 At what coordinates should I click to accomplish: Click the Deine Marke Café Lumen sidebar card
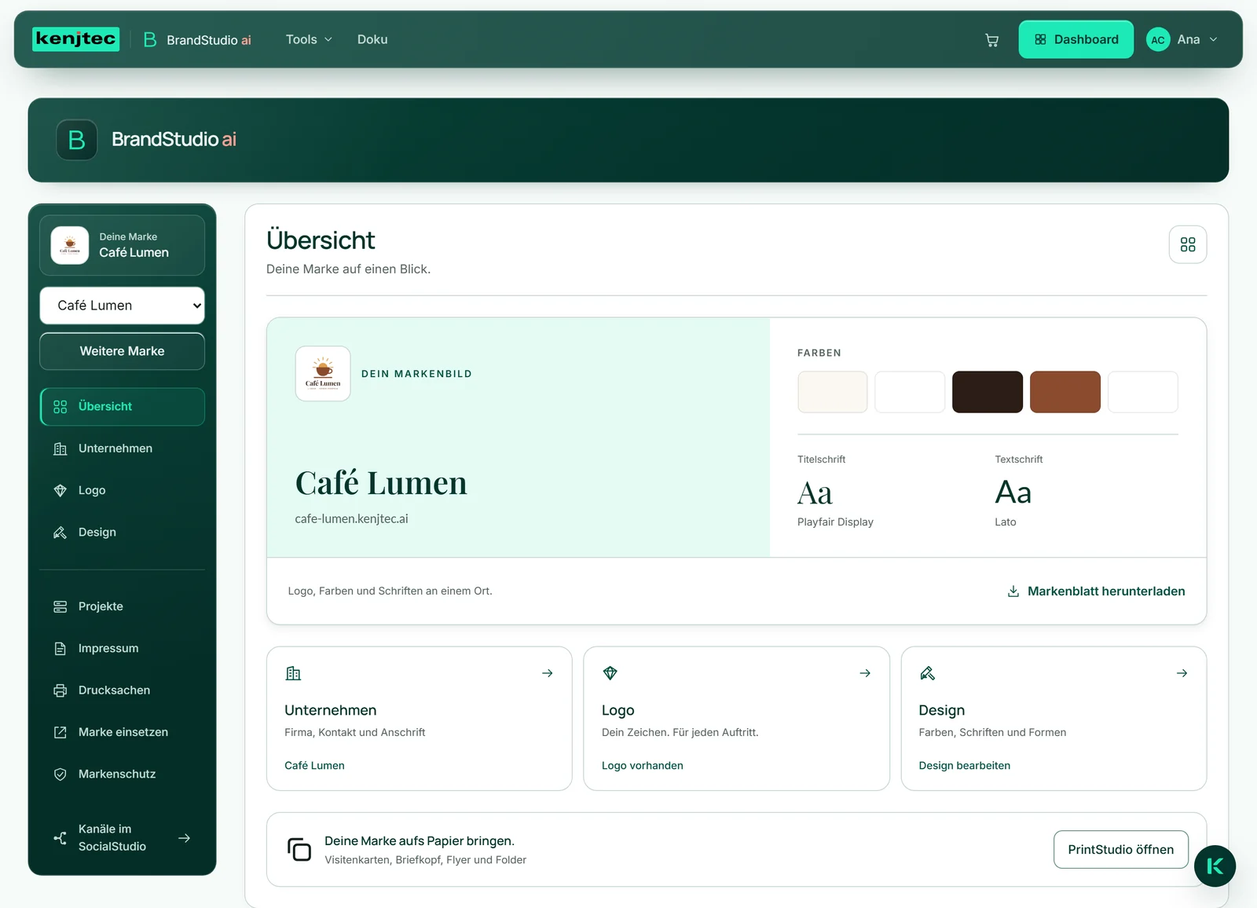[122, 246]
